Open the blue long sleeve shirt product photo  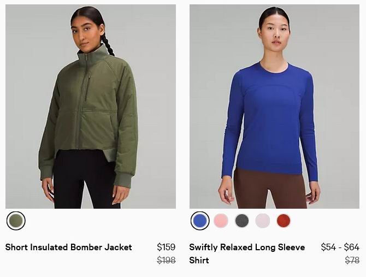[274, 107]
